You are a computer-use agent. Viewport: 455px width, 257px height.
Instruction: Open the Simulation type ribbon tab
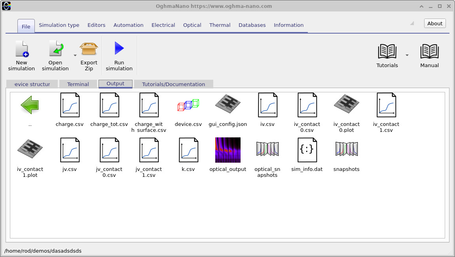(x=59, y=25)
